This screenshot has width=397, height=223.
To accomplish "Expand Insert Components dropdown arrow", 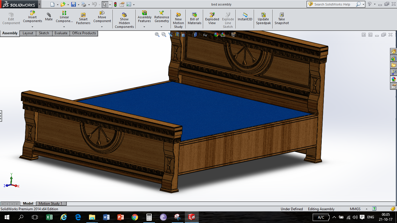I will coord(32,27).
